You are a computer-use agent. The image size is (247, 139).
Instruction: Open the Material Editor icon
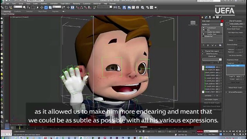point(142,7)
